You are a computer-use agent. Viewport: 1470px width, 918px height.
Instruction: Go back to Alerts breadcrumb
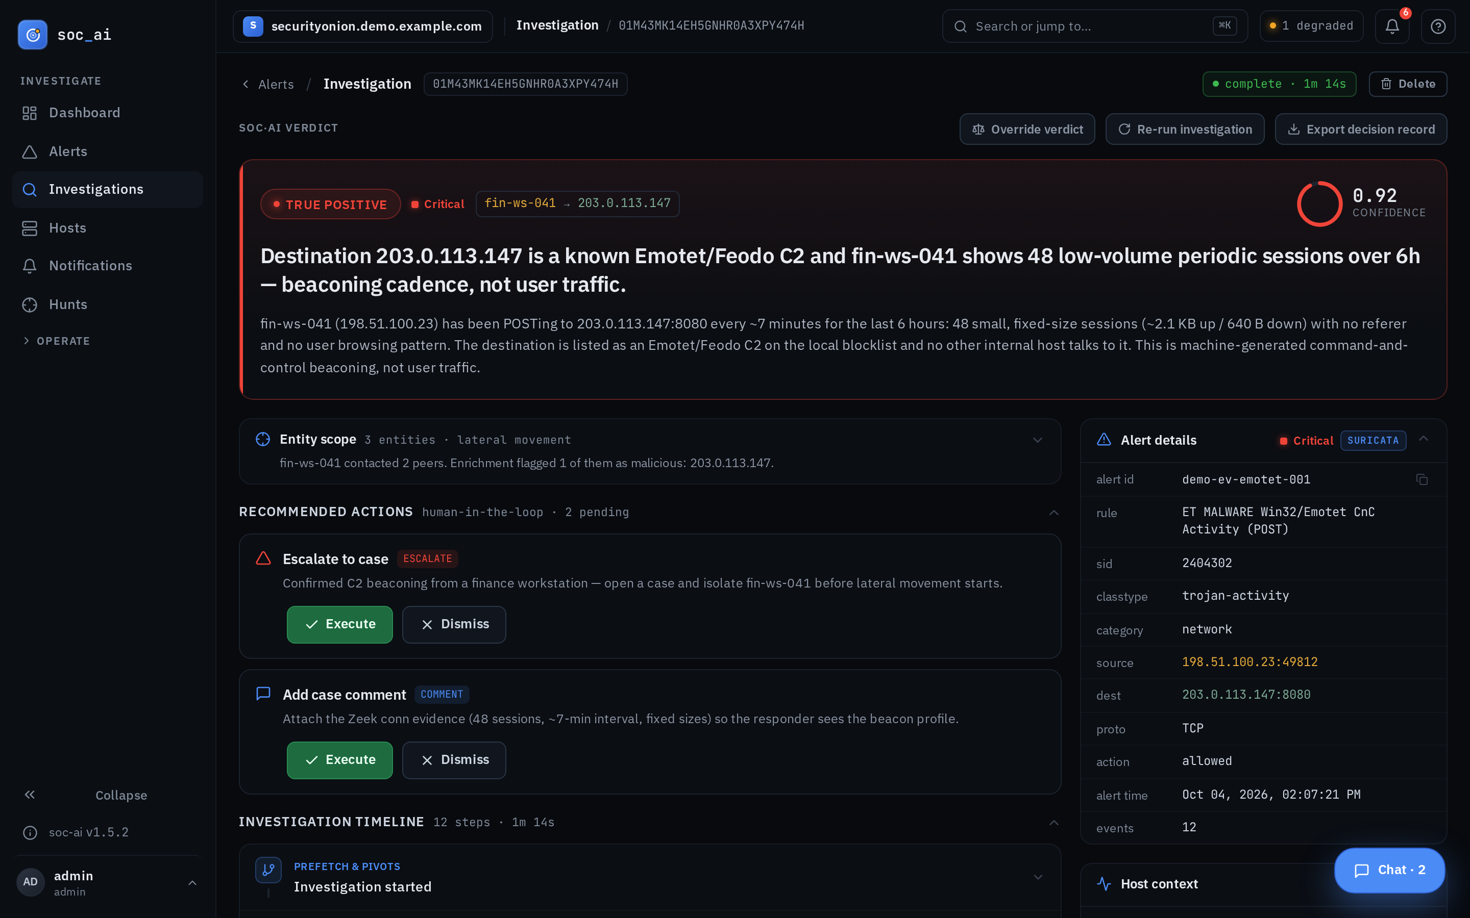tap(276, 84)
